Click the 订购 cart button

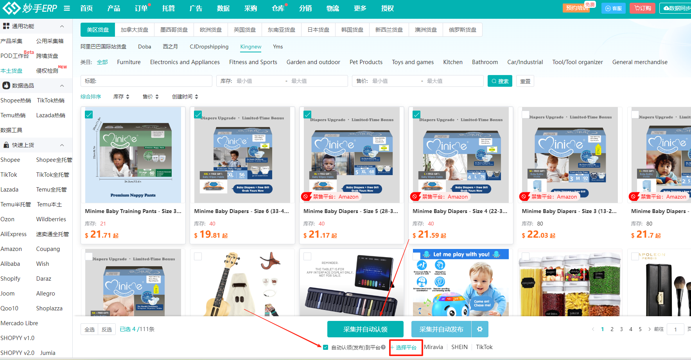pos(642,8)
